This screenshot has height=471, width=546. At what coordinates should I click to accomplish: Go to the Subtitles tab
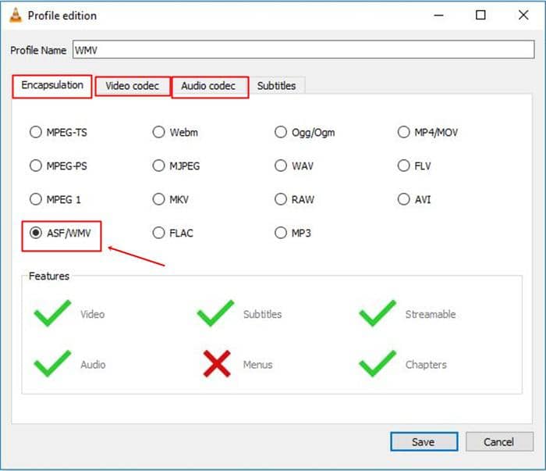click(x=276, y=86)
